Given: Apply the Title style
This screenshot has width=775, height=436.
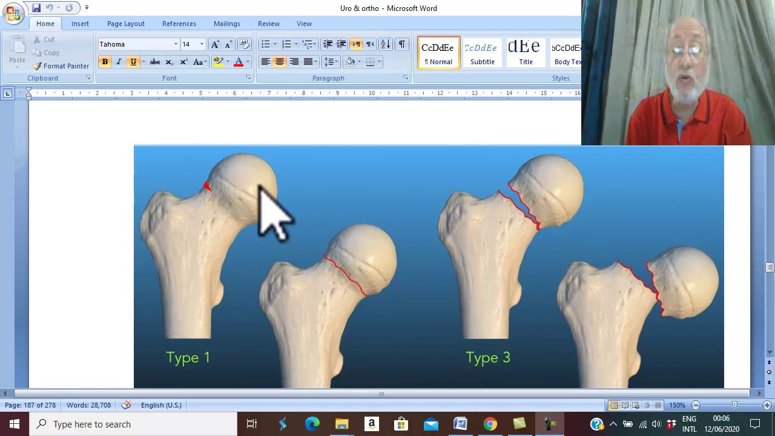Looking at the screenshot, I should point(526,53).
